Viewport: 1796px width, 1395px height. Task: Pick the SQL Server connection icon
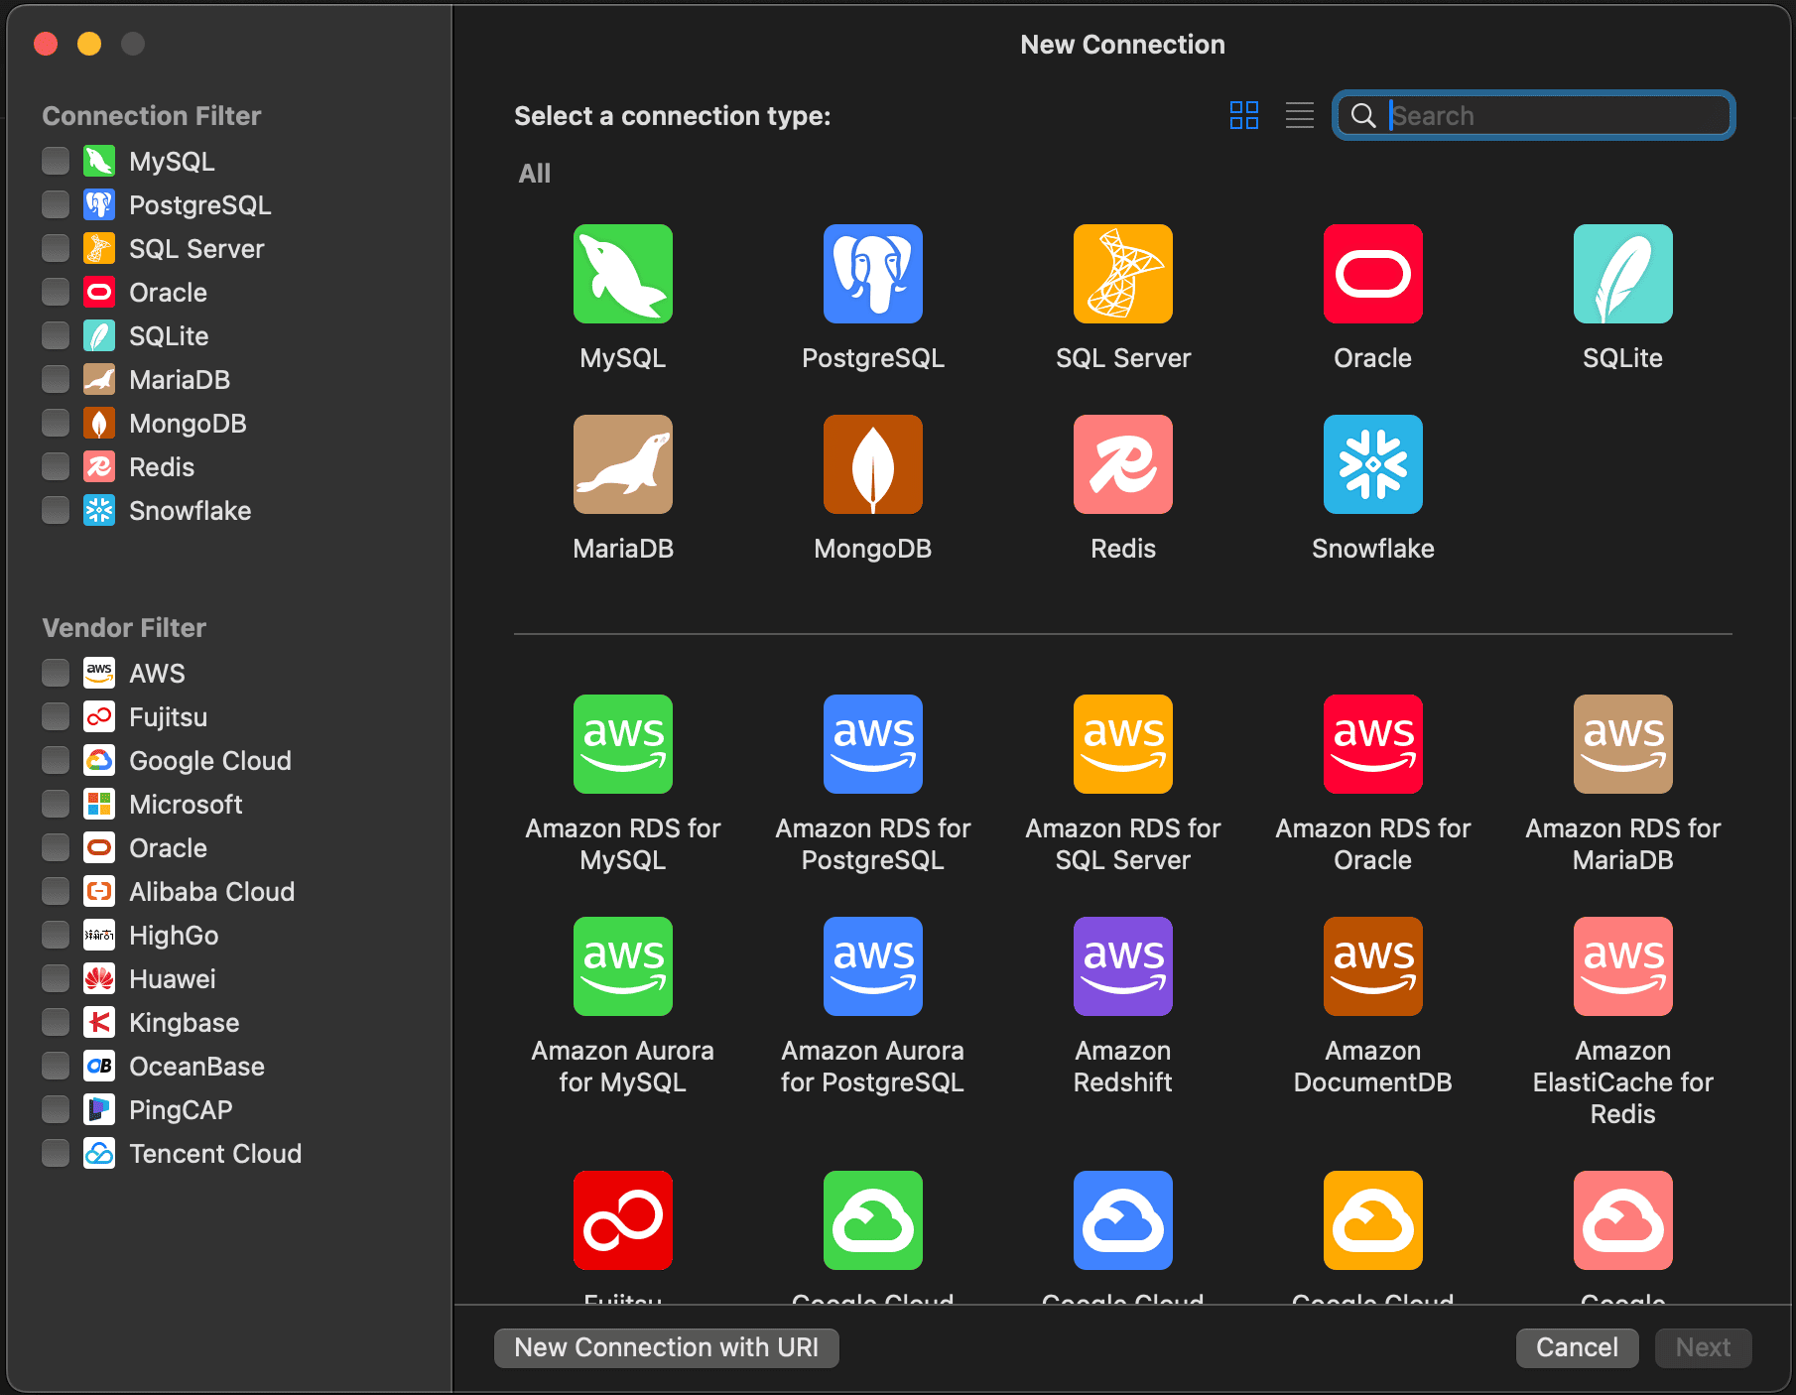[1123, 274]
